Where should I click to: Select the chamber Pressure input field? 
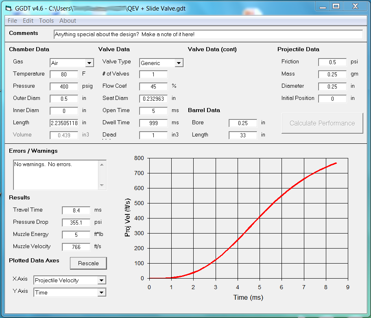tap(64, 87)
